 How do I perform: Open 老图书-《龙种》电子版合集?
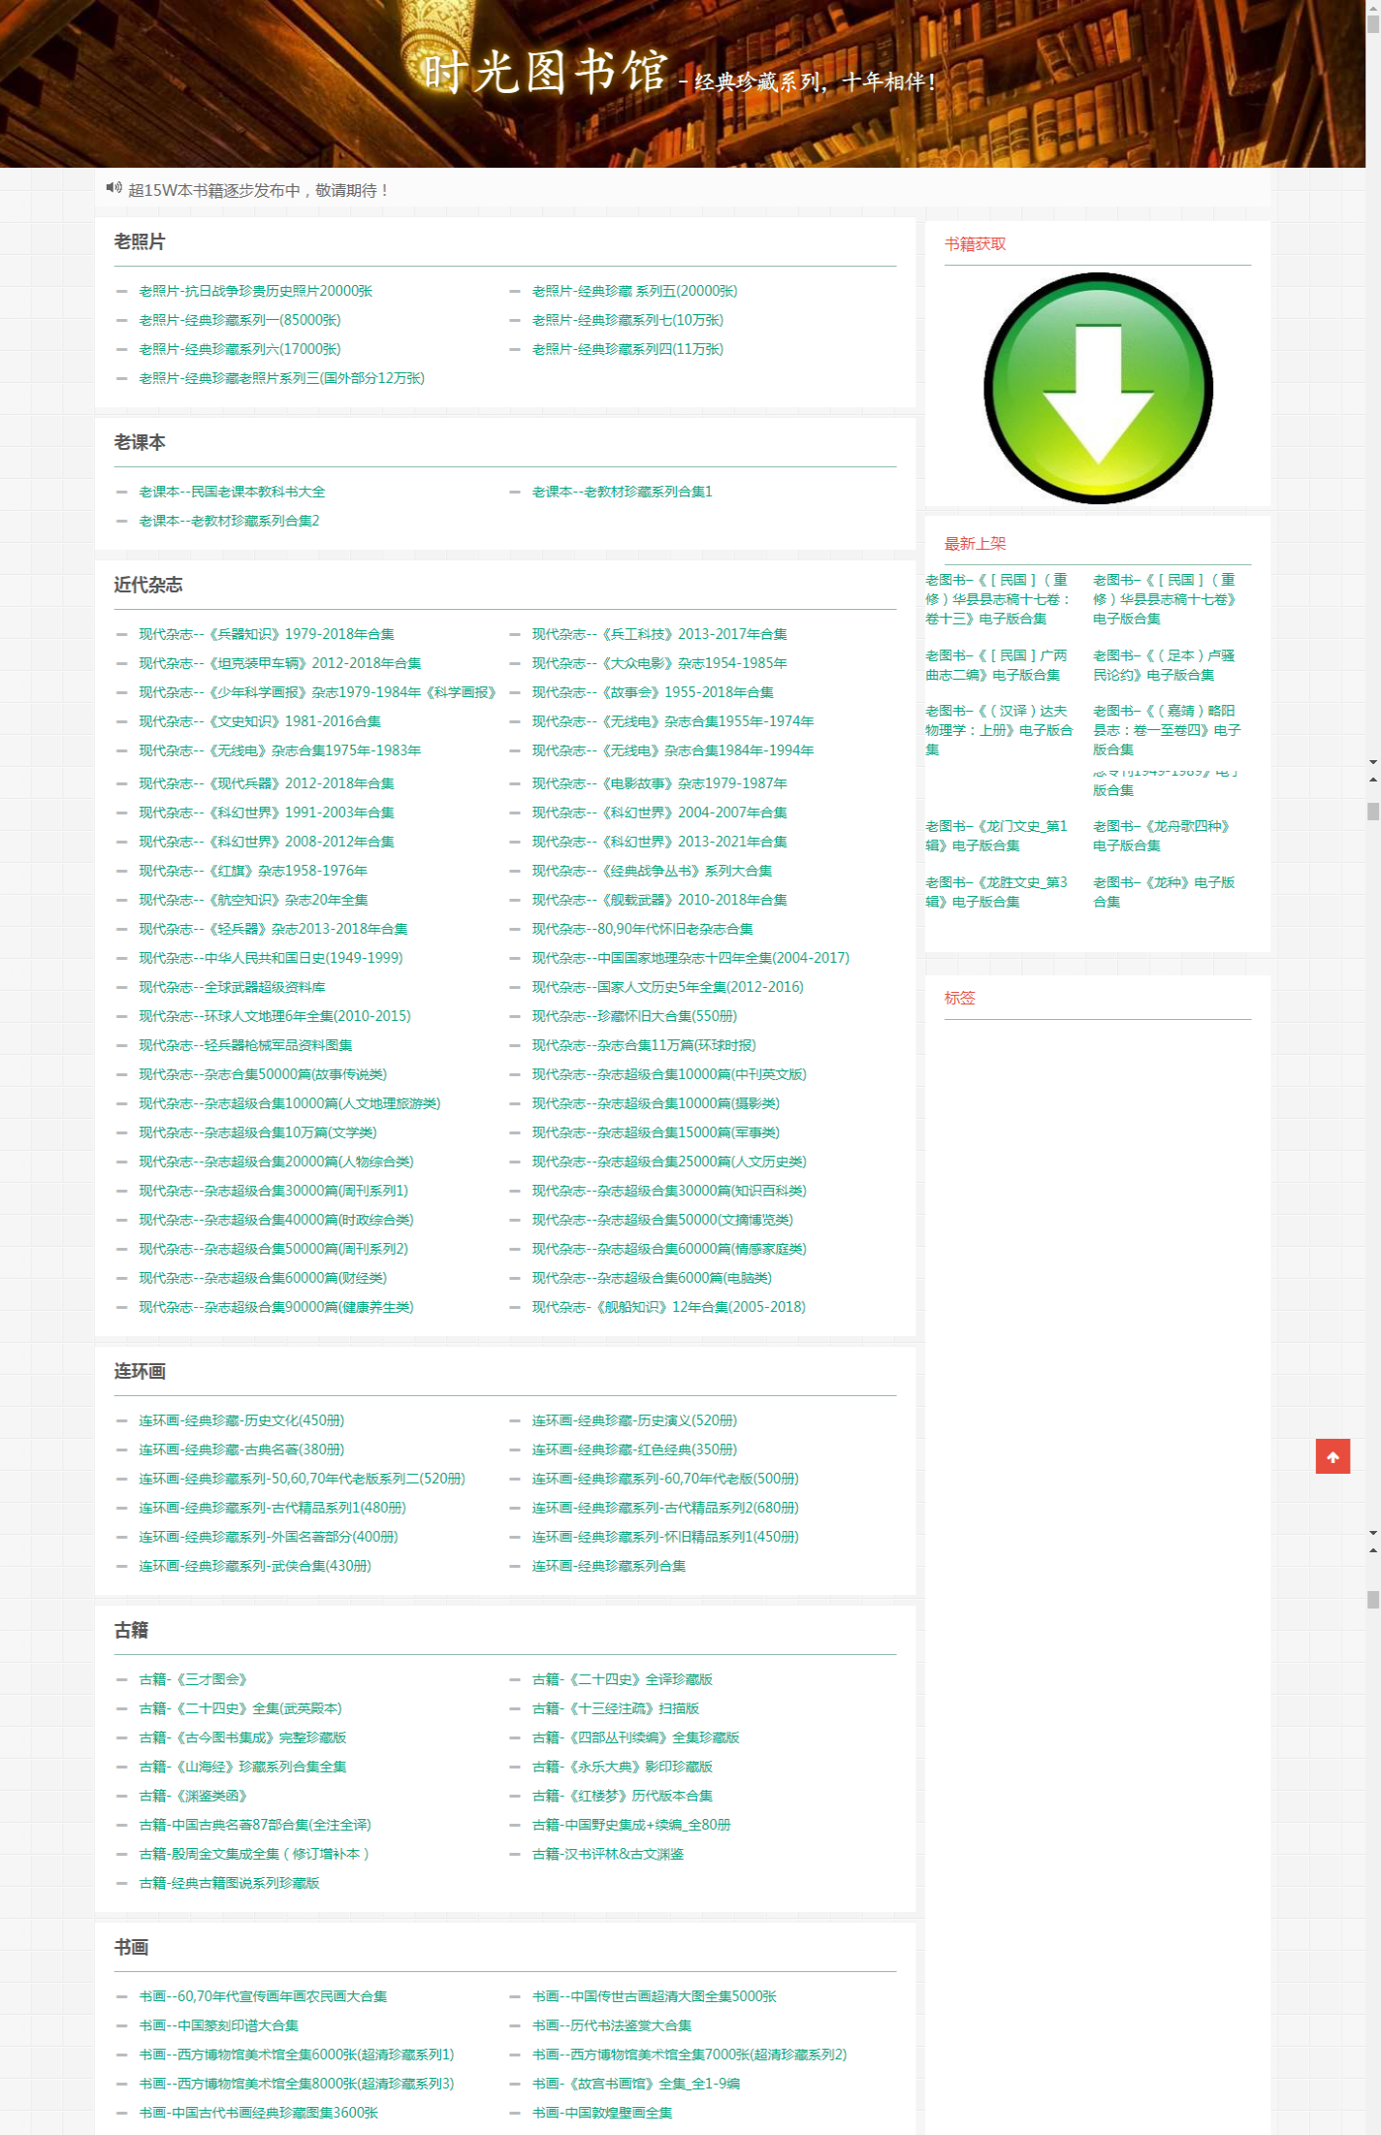pos(1164,892)
